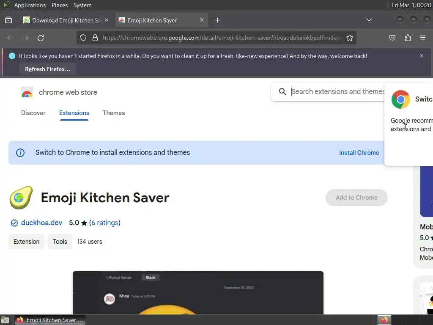Click the Emoji Kitchen Saver avocado icon
Image resolution: width=433 pixels, height=325 pixels.
[x=21, y=198]
